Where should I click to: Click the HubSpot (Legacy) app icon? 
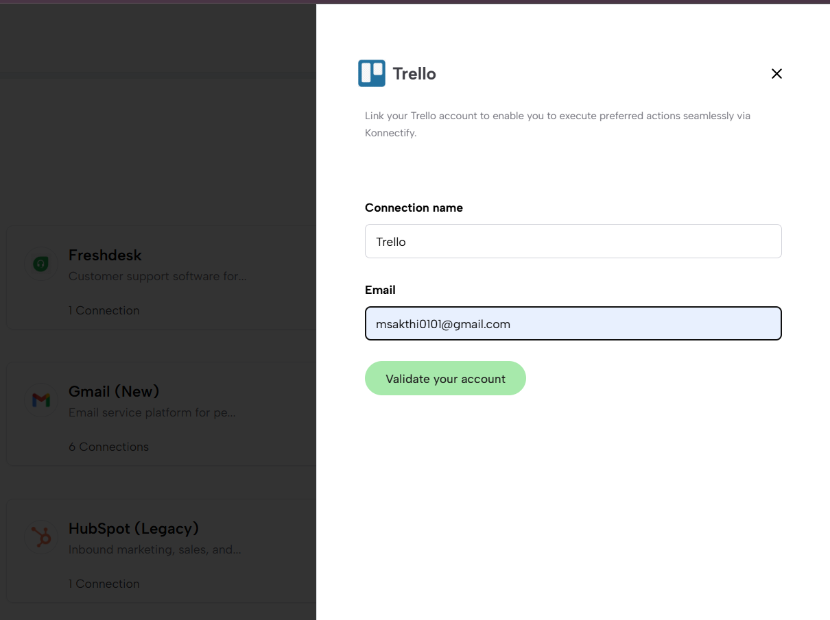[x=41, y=537]
